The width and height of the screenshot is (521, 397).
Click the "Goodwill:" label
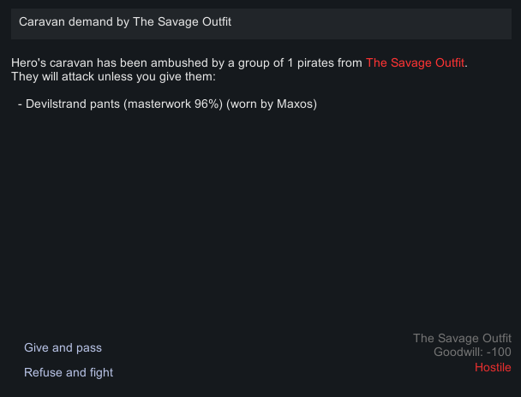click(x=458, y=353)
